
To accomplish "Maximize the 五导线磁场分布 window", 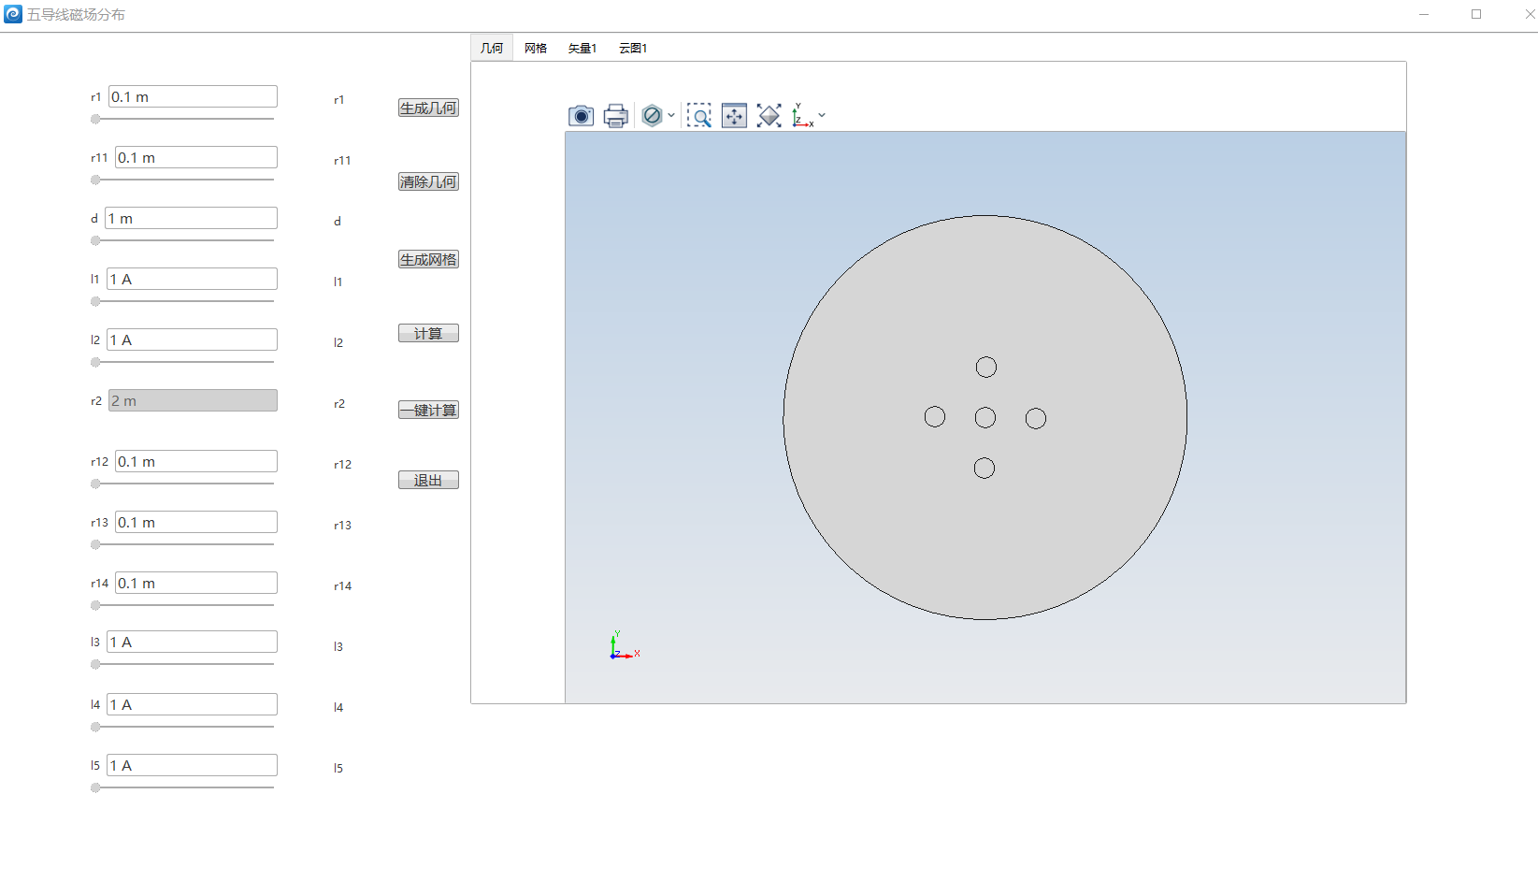I will pyautogui.click(x=1476, y=14).
